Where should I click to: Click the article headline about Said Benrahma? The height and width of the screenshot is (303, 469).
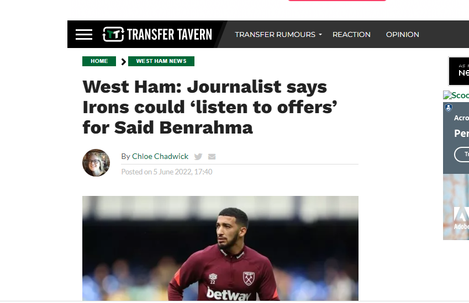204,107
